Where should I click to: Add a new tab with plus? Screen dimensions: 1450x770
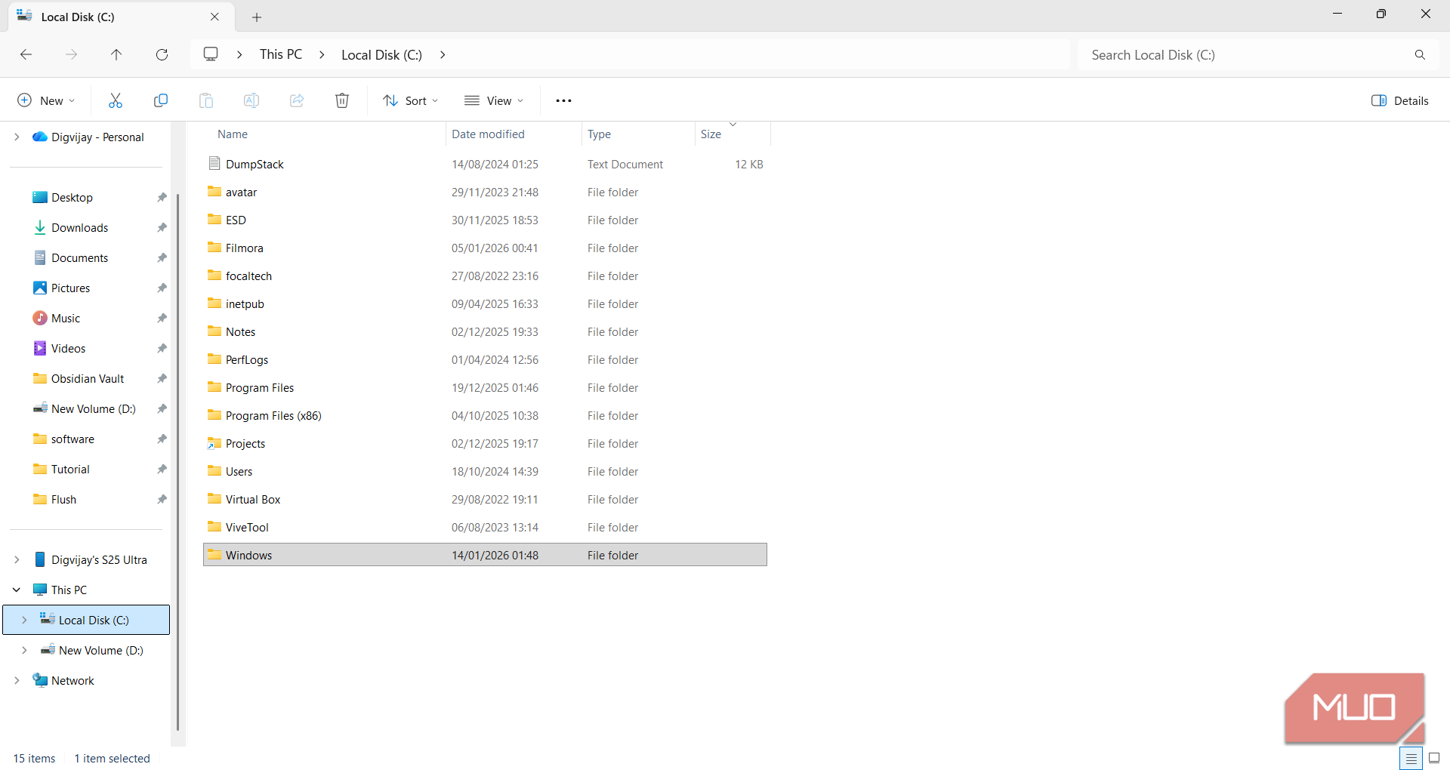click(x=257, y=17)
